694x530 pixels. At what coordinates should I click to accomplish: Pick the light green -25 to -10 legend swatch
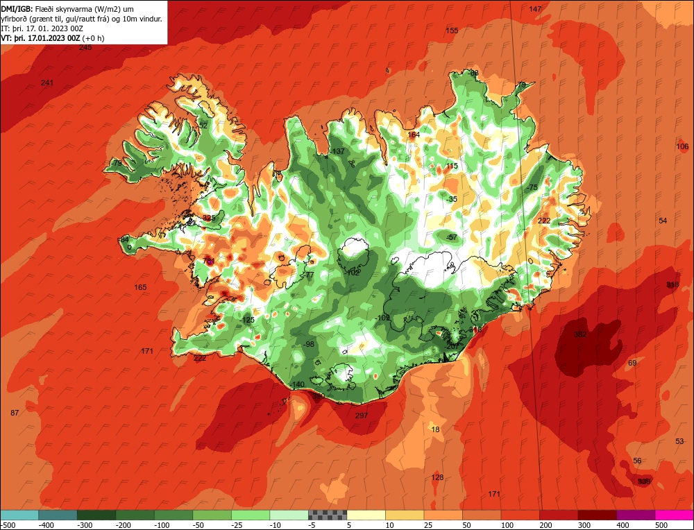(x=251, y=515)
